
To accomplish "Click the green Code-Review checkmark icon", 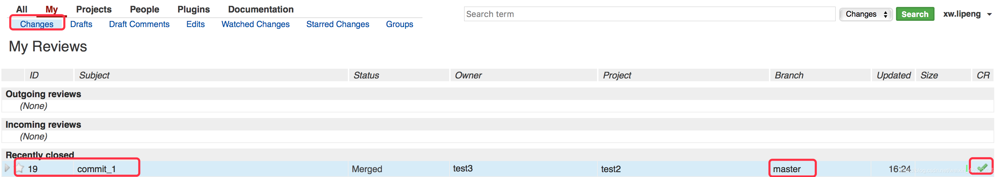I will pyautogui.click(x=981, y=167).
